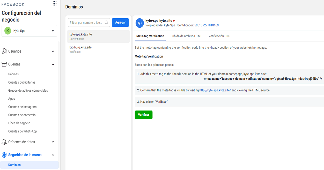Click the Cuentas archive box icon
The width and height of the screenshot is (324, 170).
[4, 64]
